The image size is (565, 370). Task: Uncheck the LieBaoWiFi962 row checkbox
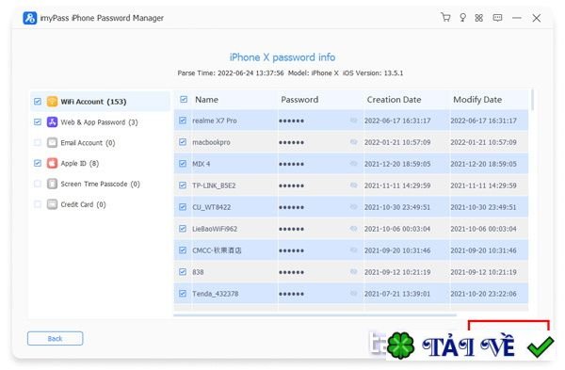[x=183, y=229]
